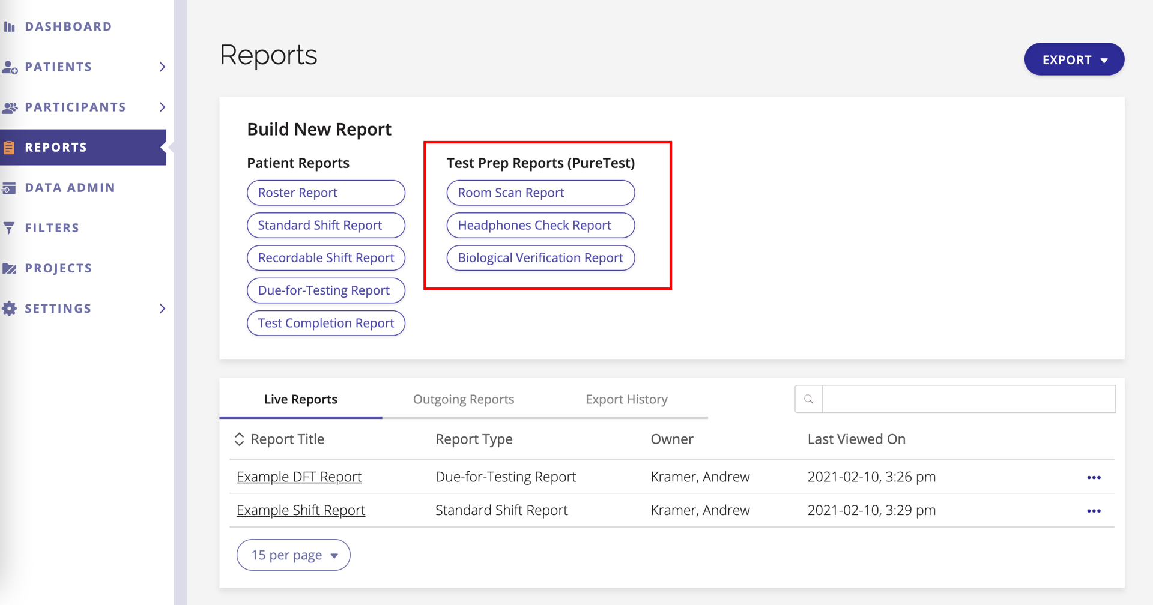Switch to Export History tab
Screen dimensions: 1153x605
(626, 399)
